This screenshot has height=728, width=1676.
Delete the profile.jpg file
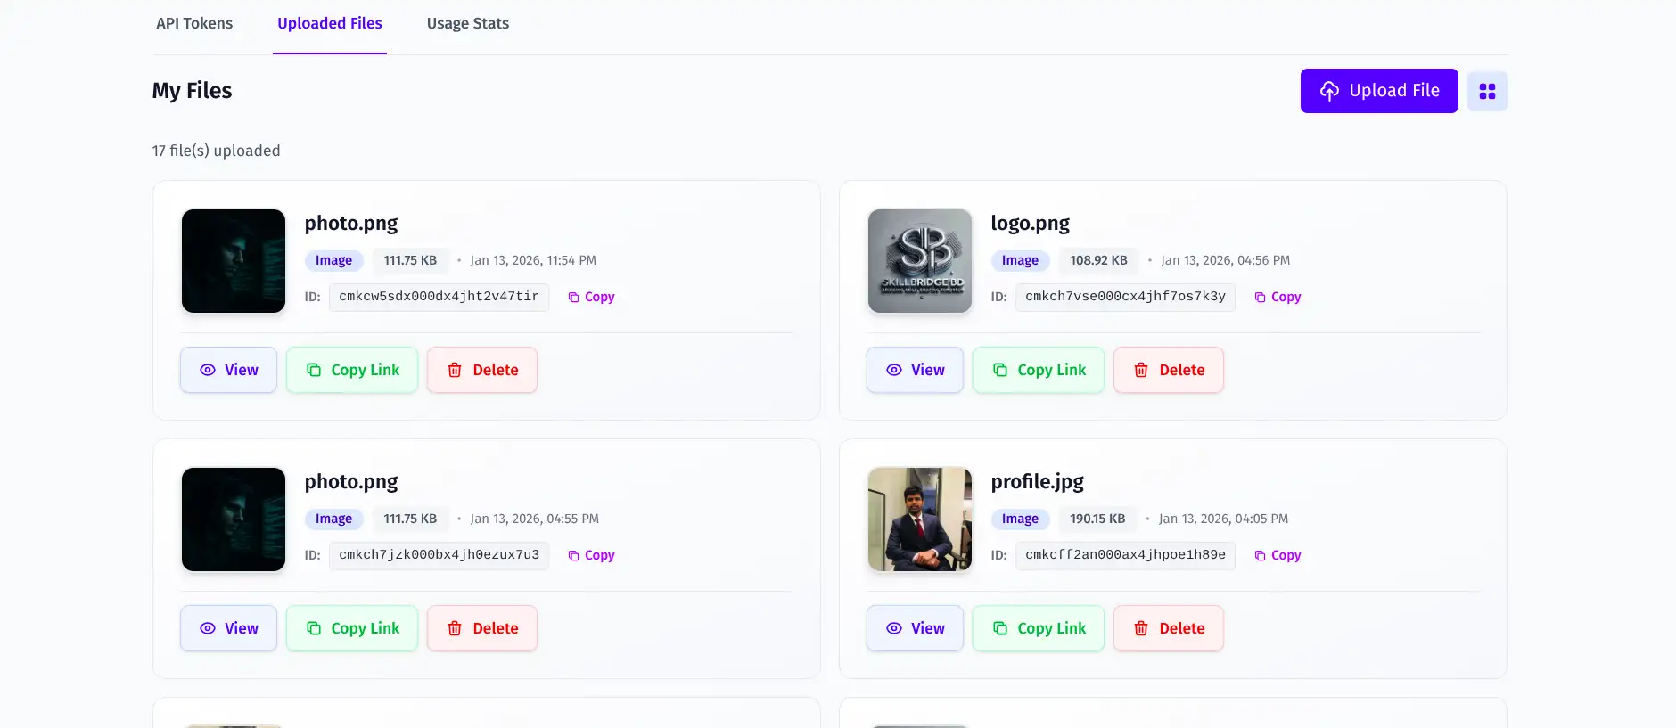coord(1168,628)
